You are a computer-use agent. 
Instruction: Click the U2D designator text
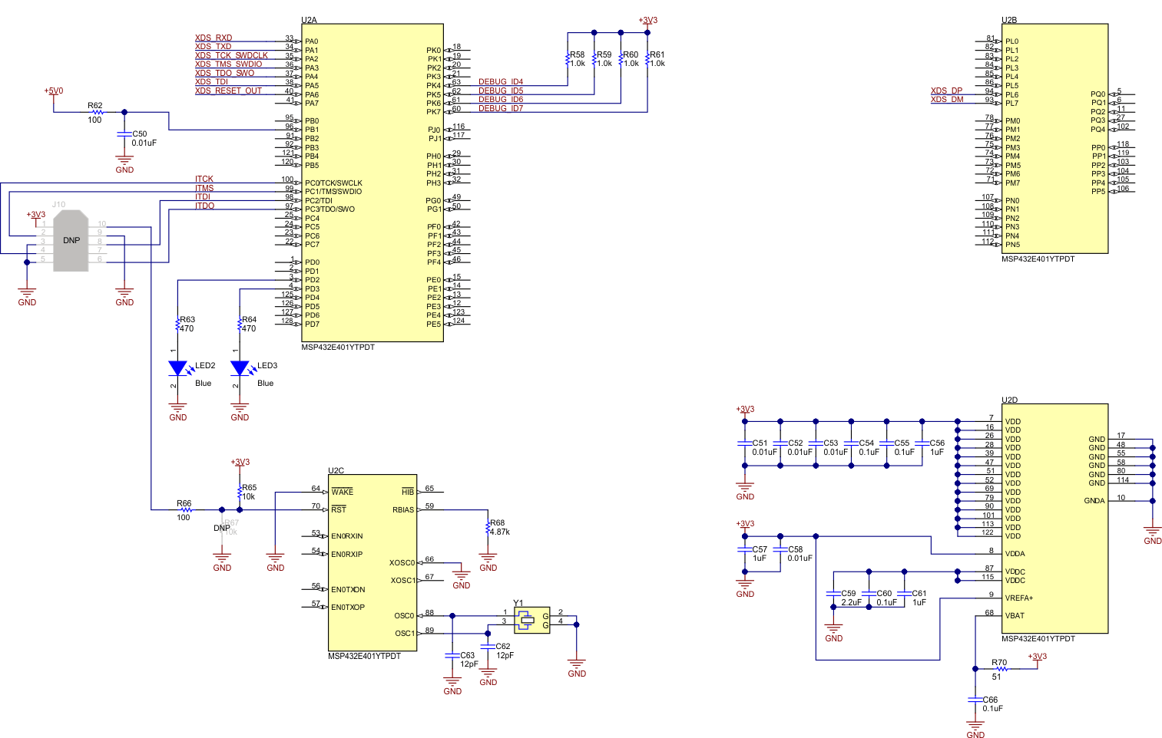coord(1009,400)
